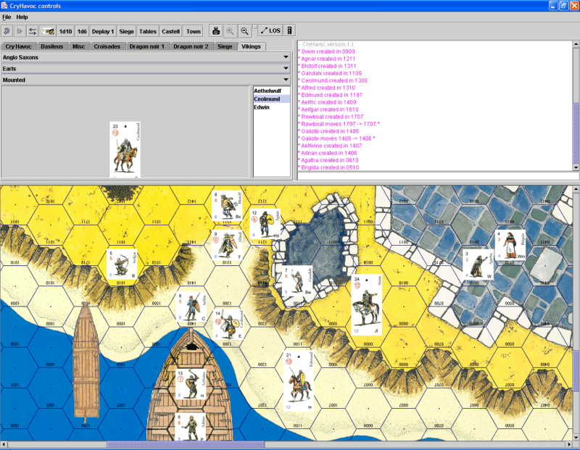
Task: Switch to the Dragon noir 1 tab
Action: tap(147, 46)
